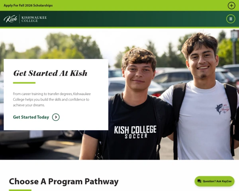
Task: Click the green underline under Program Pathway heading
Action: 20,190
